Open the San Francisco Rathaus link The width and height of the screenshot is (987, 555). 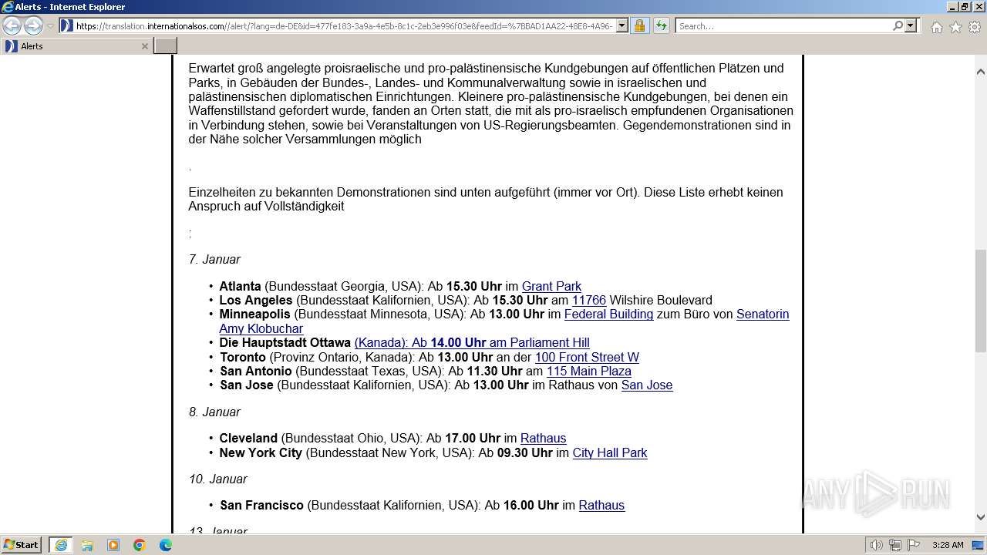[601, 505]
